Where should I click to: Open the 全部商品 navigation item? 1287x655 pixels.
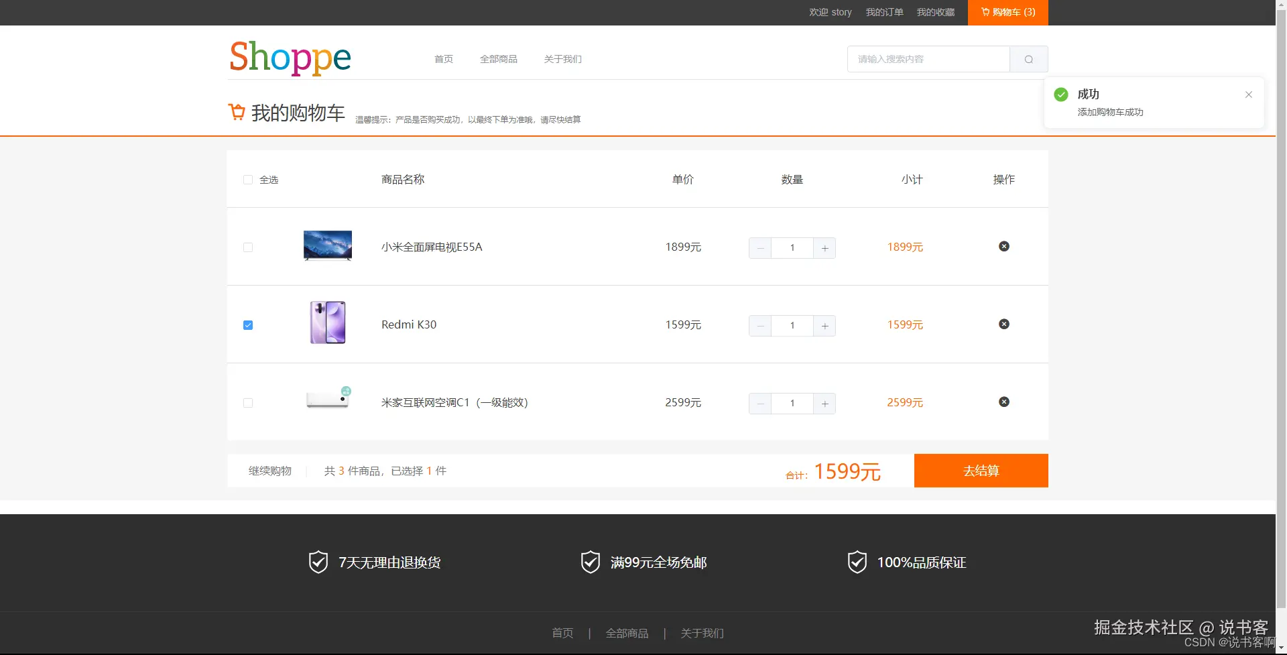click(499, 59)
